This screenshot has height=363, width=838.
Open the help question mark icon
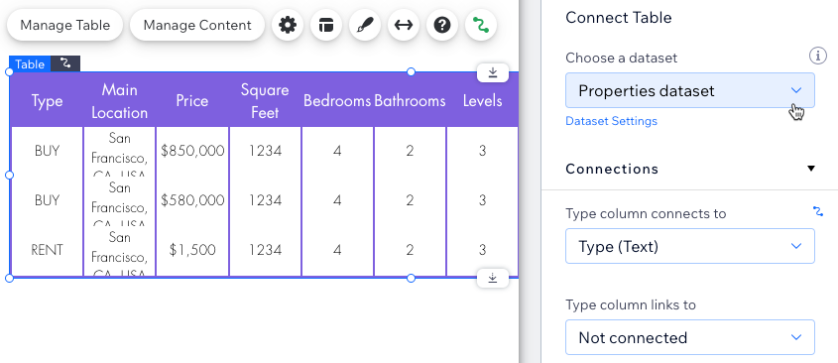click(442, 25)
